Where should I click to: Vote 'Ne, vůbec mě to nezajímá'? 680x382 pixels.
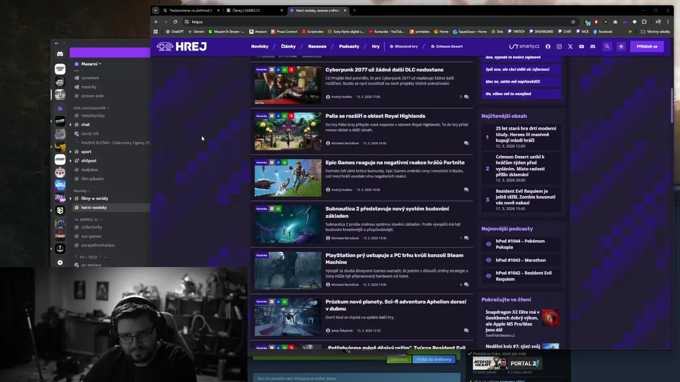[521, 94]
